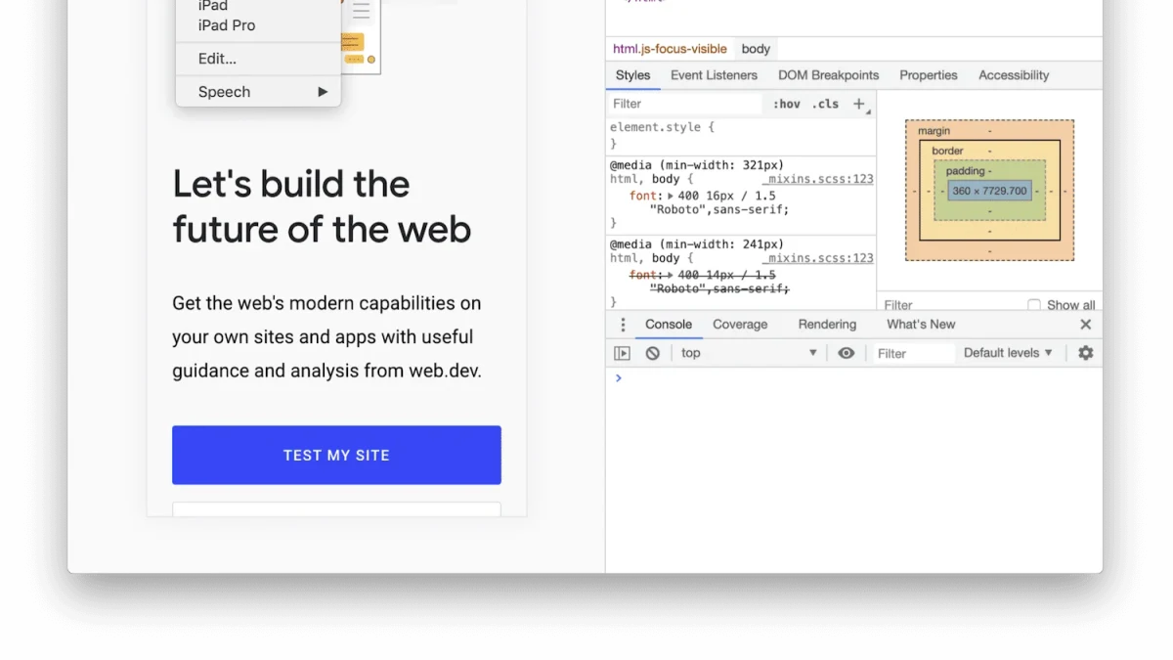Enable the Show all checkbox
The height and width of the screenshot is (660, 1173).
[x=1034, y=305]
